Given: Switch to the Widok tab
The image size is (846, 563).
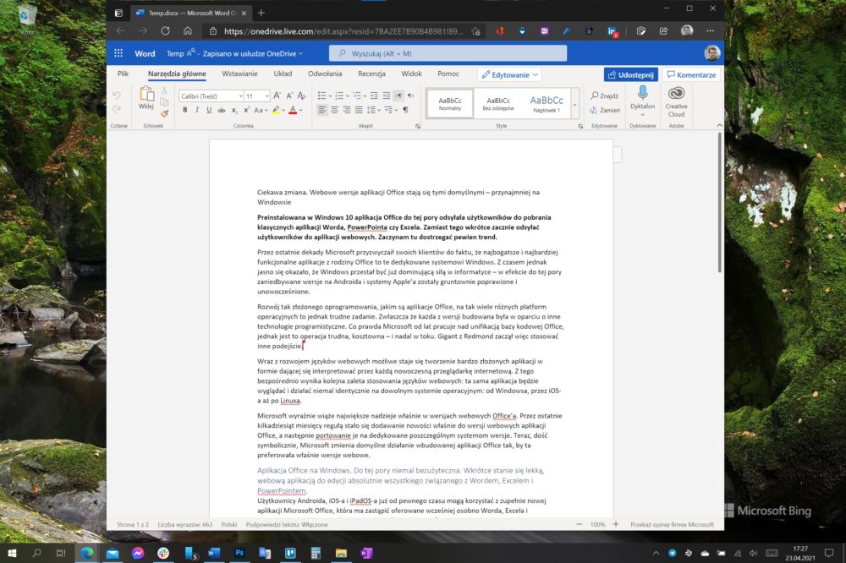Looking at the screenshot, I should coord(411,74).
